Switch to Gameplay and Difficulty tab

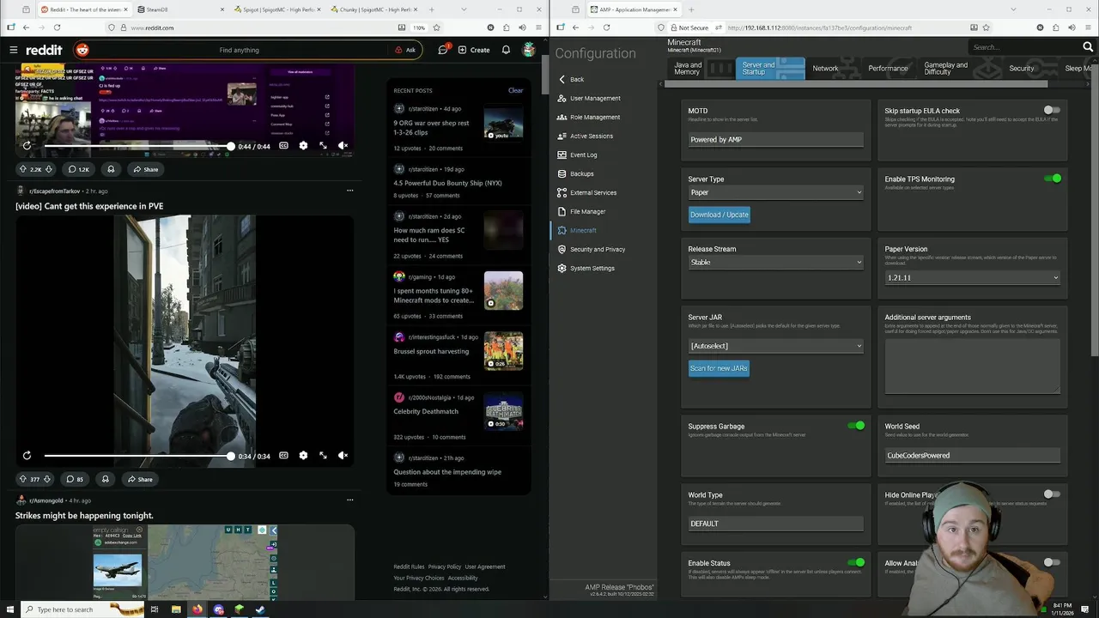tap(945, 69)
